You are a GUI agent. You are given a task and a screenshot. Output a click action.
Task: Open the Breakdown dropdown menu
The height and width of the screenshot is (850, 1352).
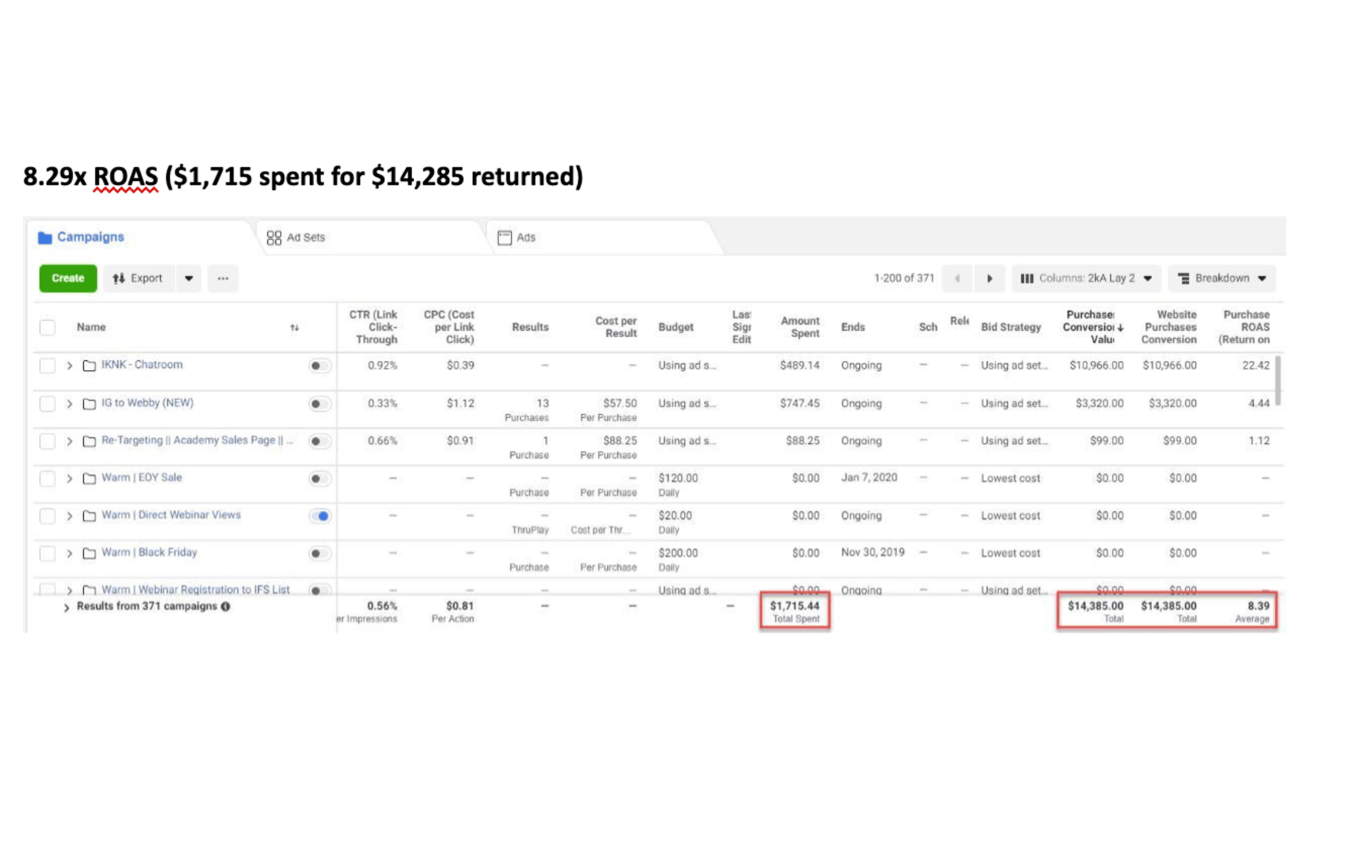click(1222, 278)
